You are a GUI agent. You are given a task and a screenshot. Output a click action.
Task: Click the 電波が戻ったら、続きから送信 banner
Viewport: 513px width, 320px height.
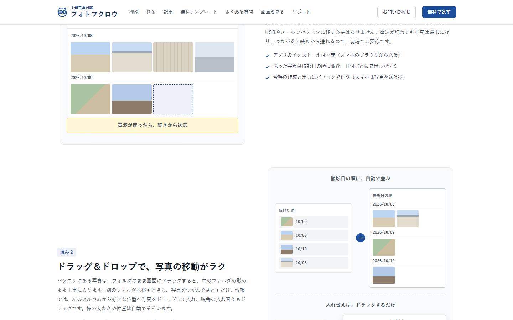[152, 126]
